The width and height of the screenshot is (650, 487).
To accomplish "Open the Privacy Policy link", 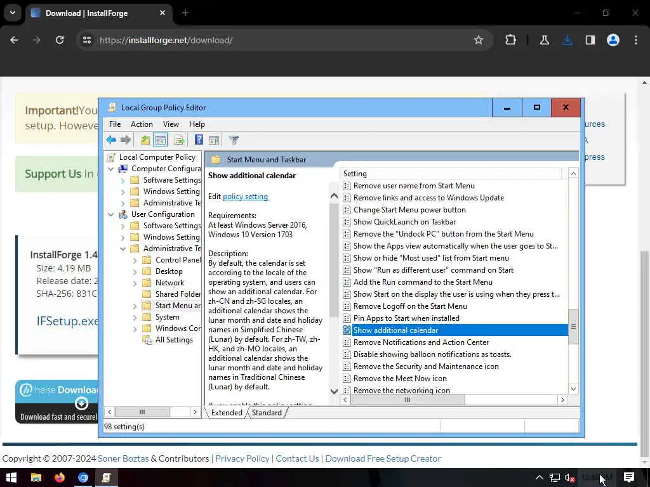I will click(242, 458).
